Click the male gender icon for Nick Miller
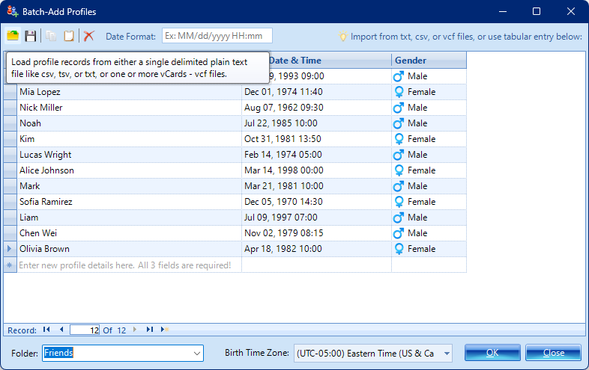The width and height of the screenshot is (589, 370). pos(399,108)
